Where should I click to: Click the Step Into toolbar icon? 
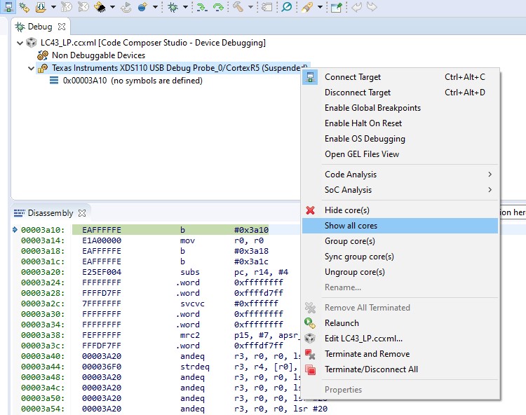(202, 7)
